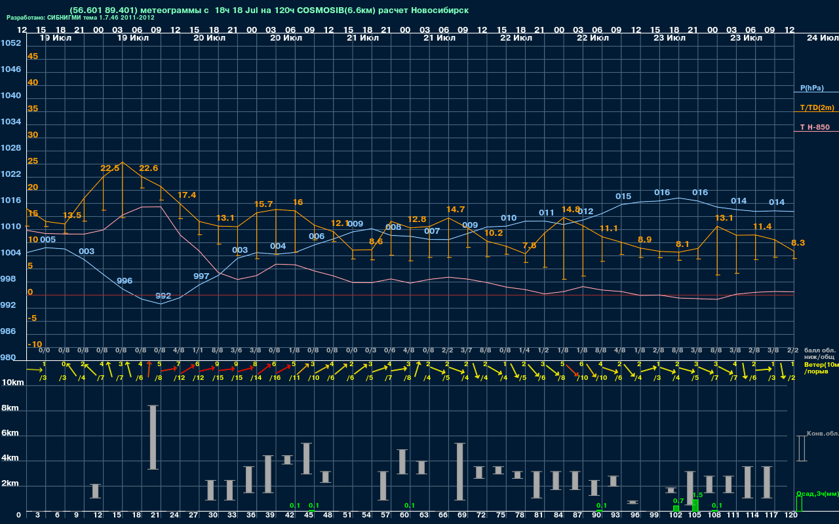
Task: Click the 1.5 precipitation amount label
Action: click(697, 495)
